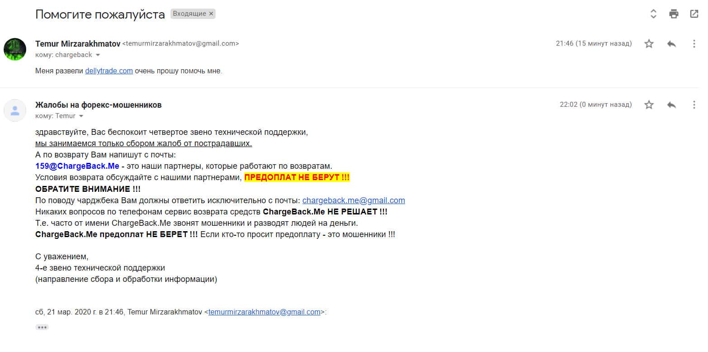Open more options for Temur's message
This screenshot has height=352, width=708.
(694, 44)
